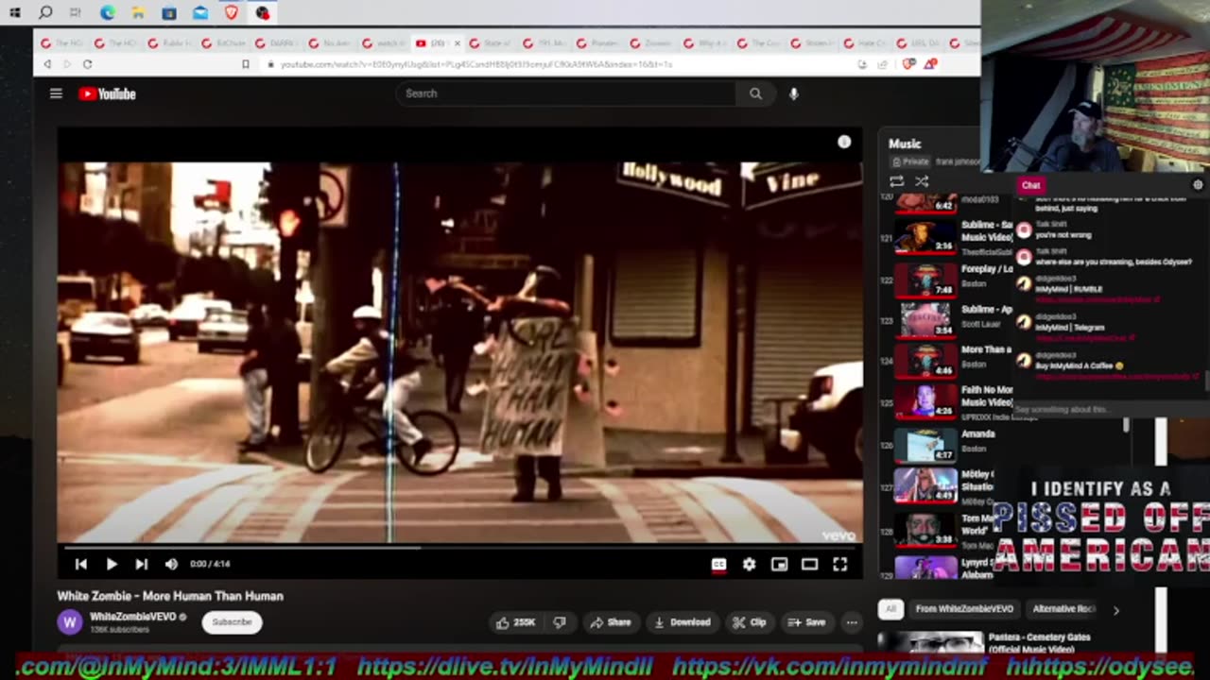Open File Explorer from taskbar
Image resolution: width=1210 pixels, height=680 pixels.
[x=138, y=12]
